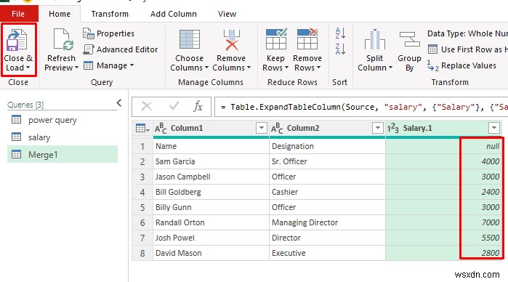This screenshot has width=508, height=282.
Task: Click the Sam Garcia cell
Action: 211,161
